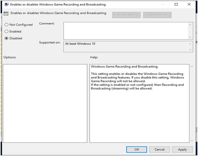This screenshot has width=198, height=156.
Task: Minimize the policy setting window
Action: [x=163, y=4]
